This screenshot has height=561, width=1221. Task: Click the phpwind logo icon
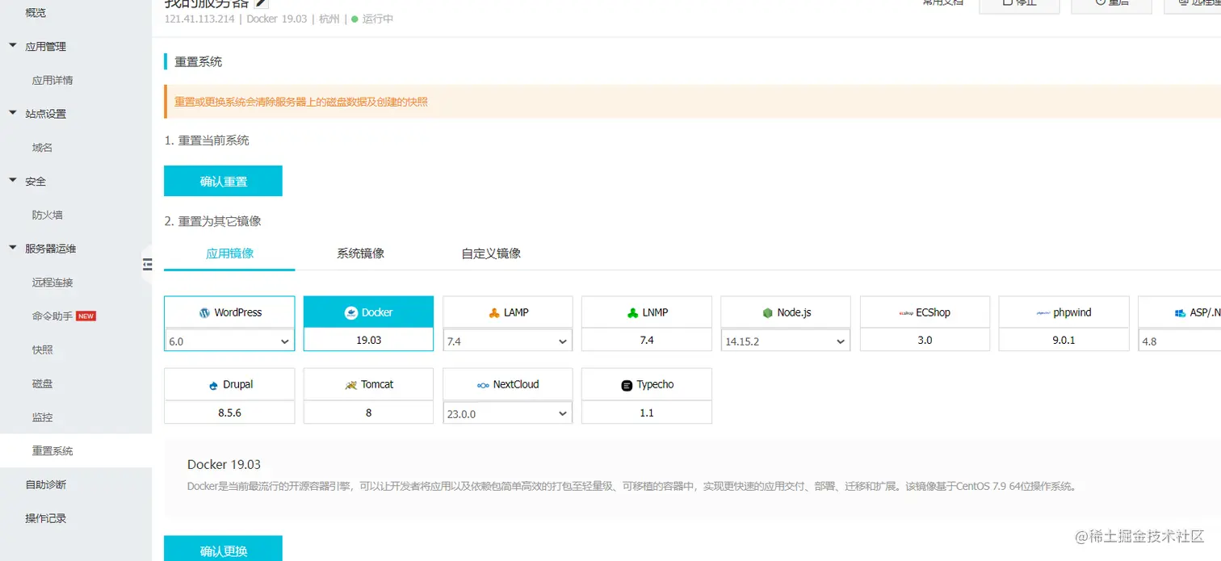1043,312
